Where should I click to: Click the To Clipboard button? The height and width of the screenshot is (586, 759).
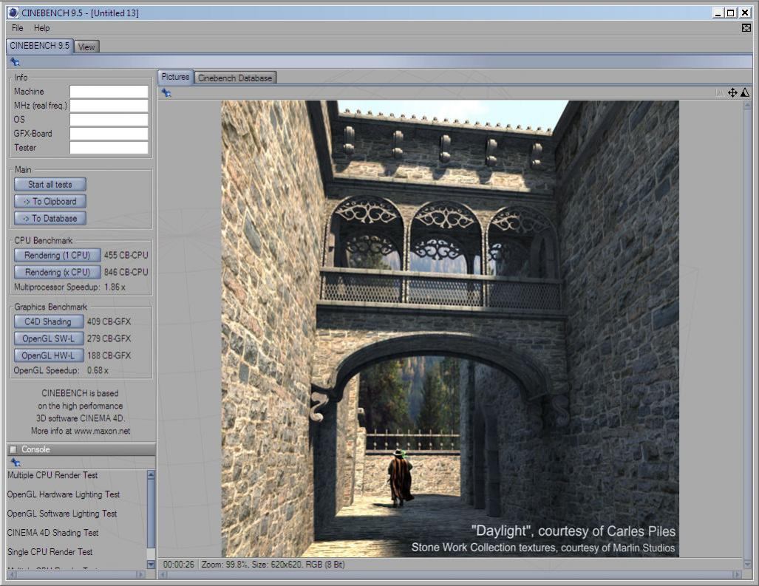[50, 201]
